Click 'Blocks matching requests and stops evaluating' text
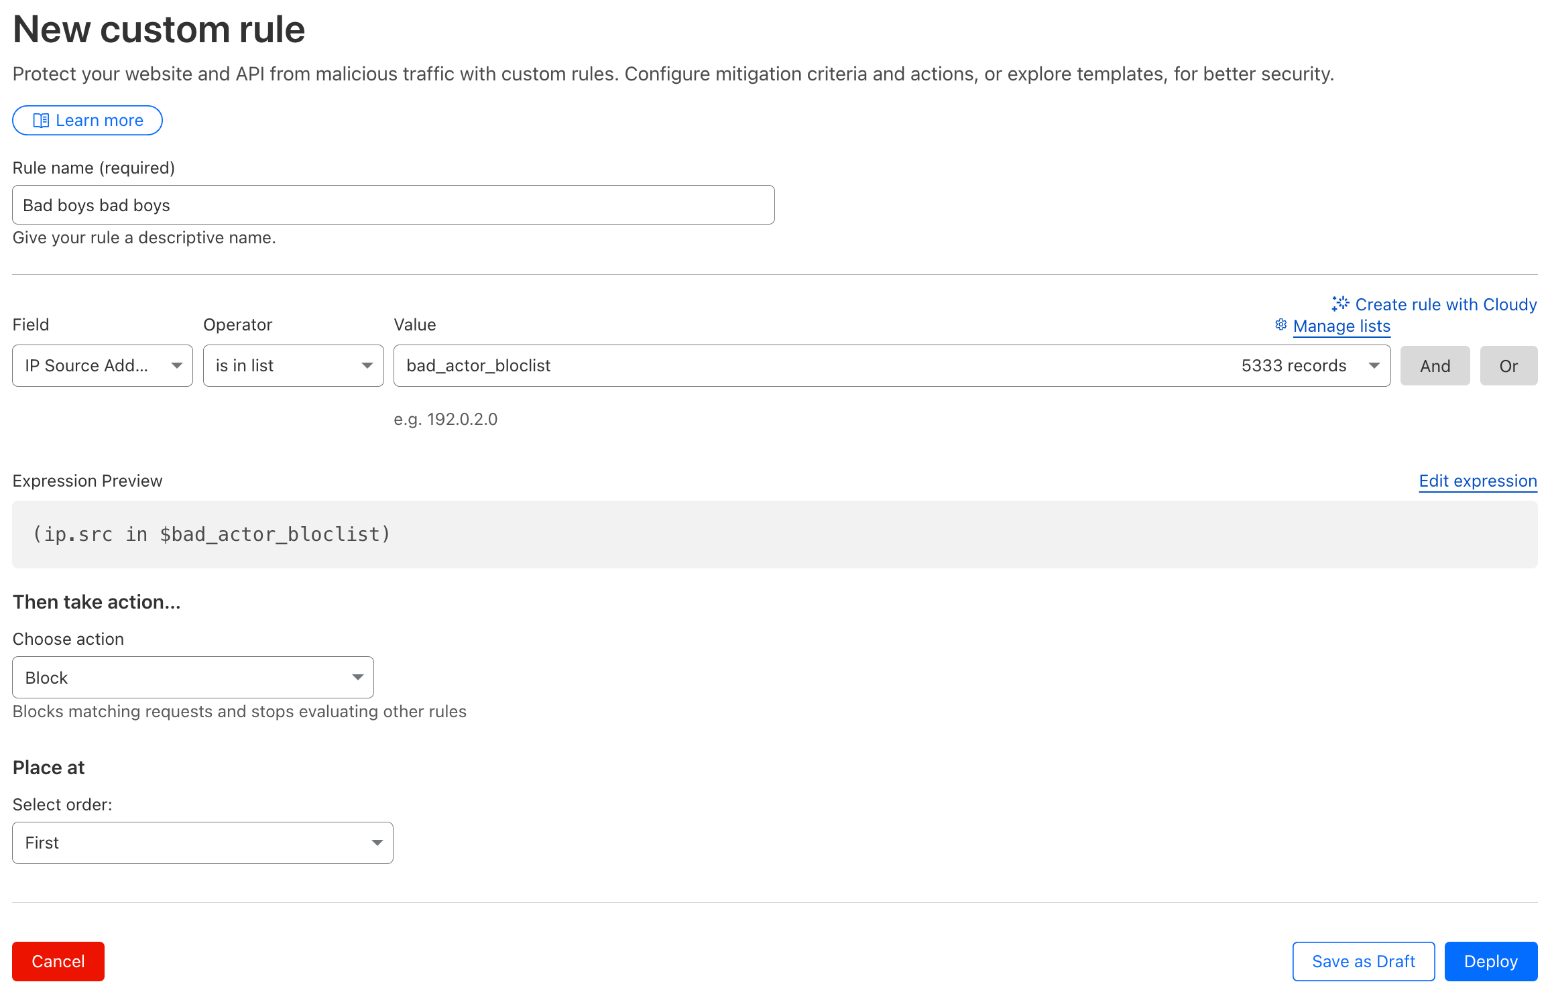The width and height of the screenshot is (1550, 988). coord(239,712)
